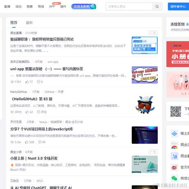Screen dimensions: 189x189
Task: Open 商城 in top navigation
Action: click(41, 7)
